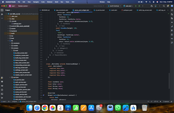Open the gem-shaped tool window icon

coord(2,82)
